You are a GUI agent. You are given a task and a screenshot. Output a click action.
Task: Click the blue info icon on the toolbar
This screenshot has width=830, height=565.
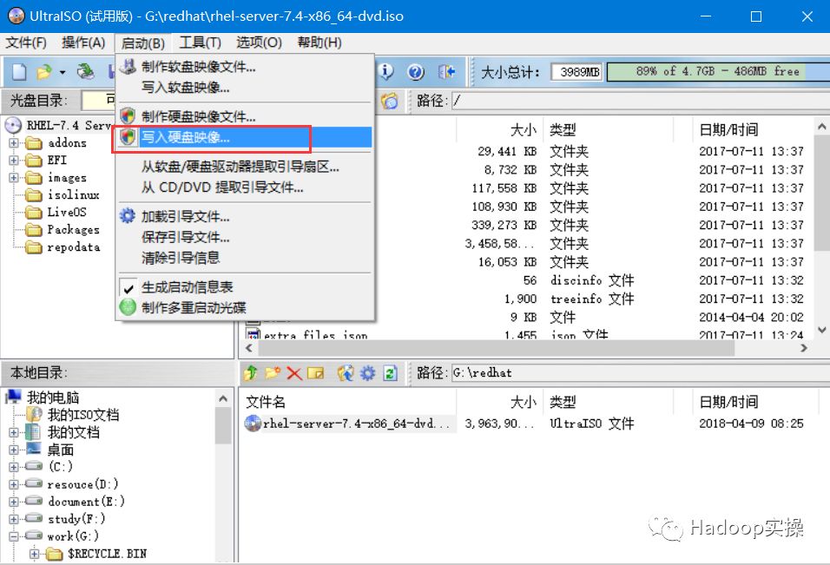(385, 73)
